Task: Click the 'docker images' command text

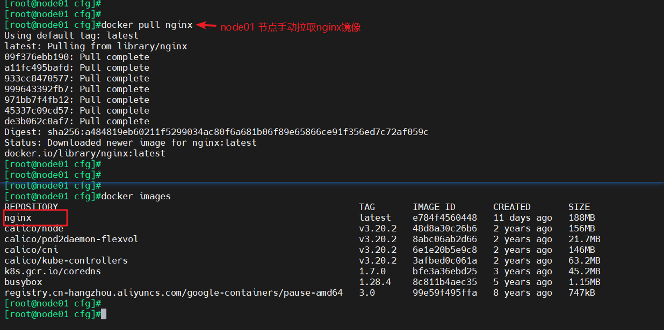Action: pos(136,196)
